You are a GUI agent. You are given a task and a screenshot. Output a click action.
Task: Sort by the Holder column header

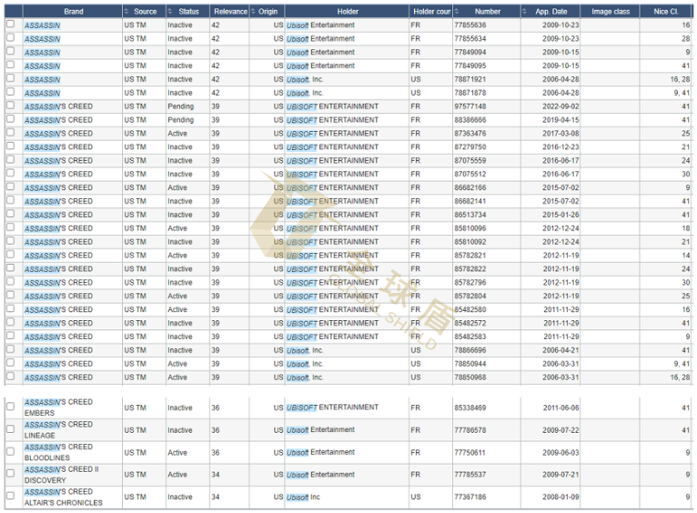[347, 12]
